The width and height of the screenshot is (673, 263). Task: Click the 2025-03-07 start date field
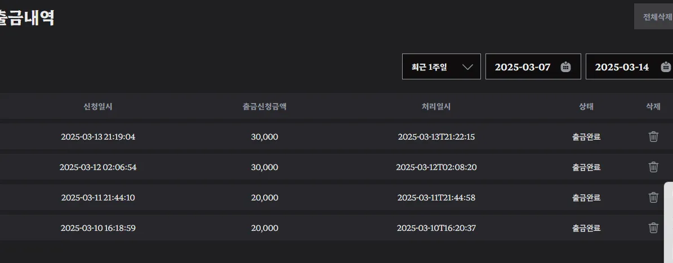(533, 66)
